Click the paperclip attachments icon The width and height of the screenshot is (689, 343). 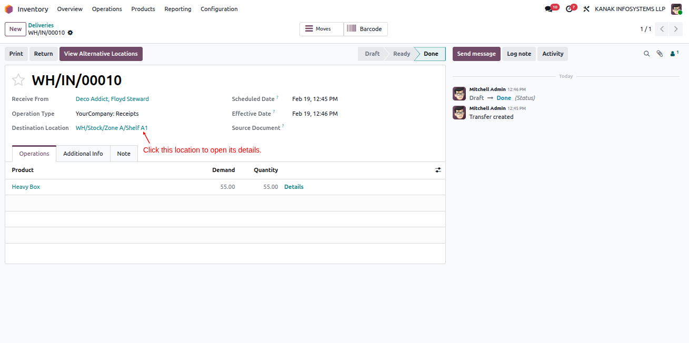(660, 54)
